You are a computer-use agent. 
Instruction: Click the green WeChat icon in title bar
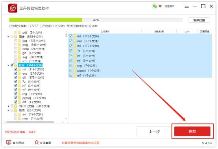tap(155, 6)
